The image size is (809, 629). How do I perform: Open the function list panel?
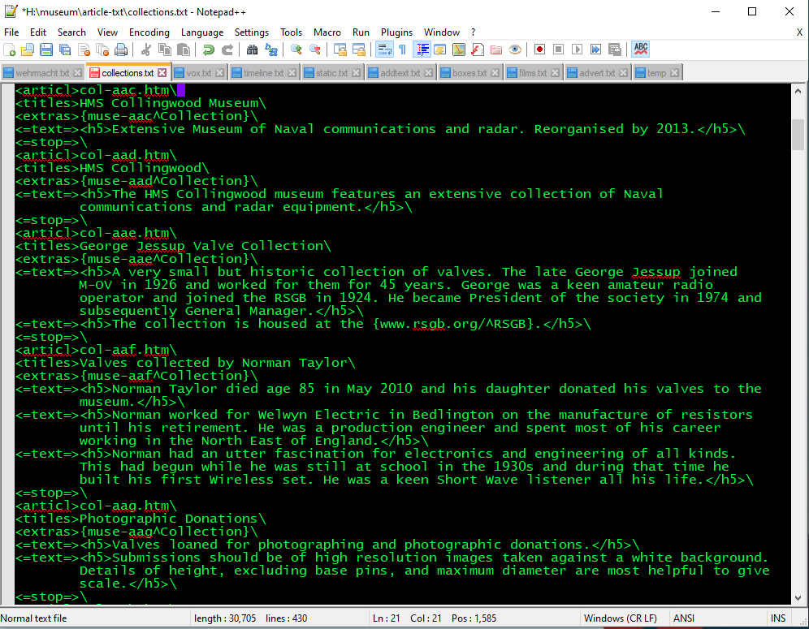pos(478,50)
